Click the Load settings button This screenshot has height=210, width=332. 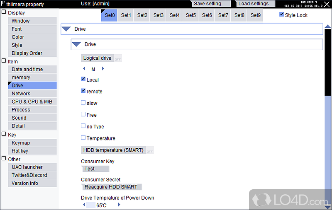(x=255, y=4)
